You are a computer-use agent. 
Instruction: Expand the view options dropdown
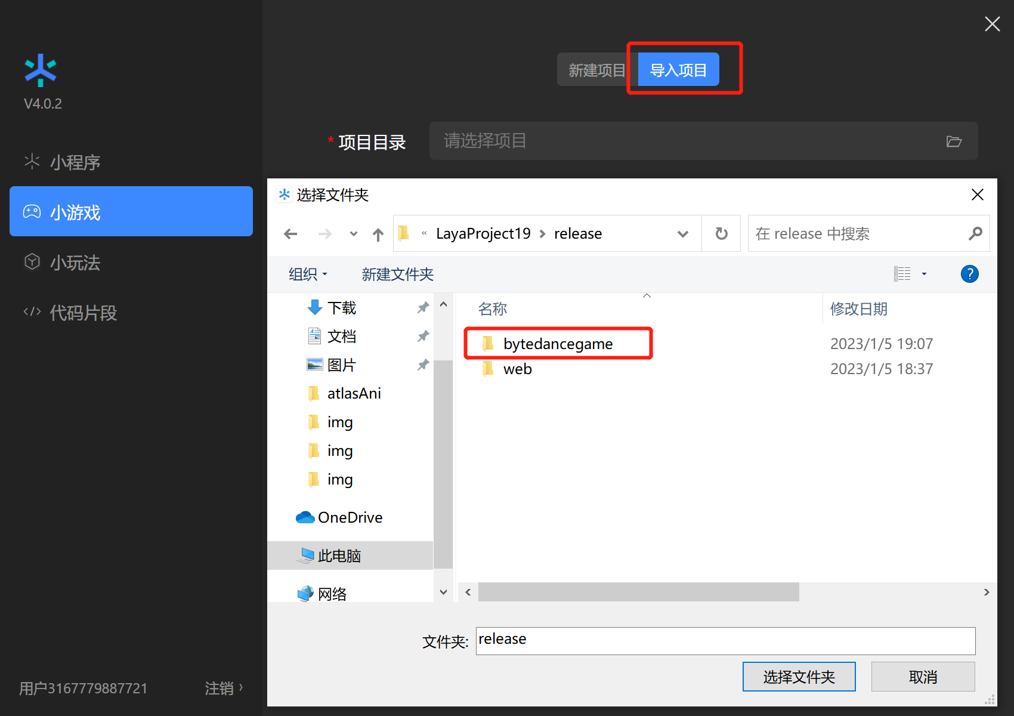coord(924,274)
